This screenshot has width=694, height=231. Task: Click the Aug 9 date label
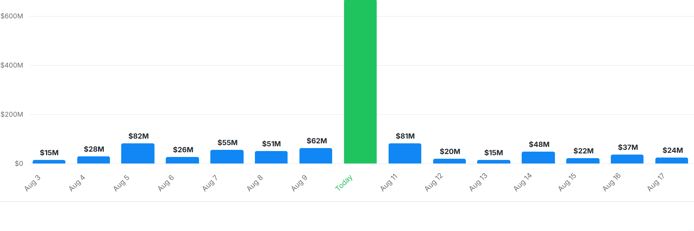299,183
